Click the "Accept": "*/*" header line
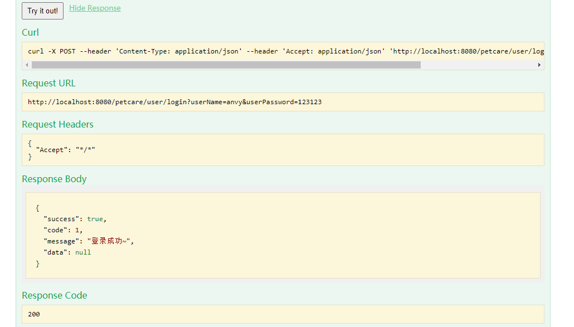574x327 pixels. (66, 150)
